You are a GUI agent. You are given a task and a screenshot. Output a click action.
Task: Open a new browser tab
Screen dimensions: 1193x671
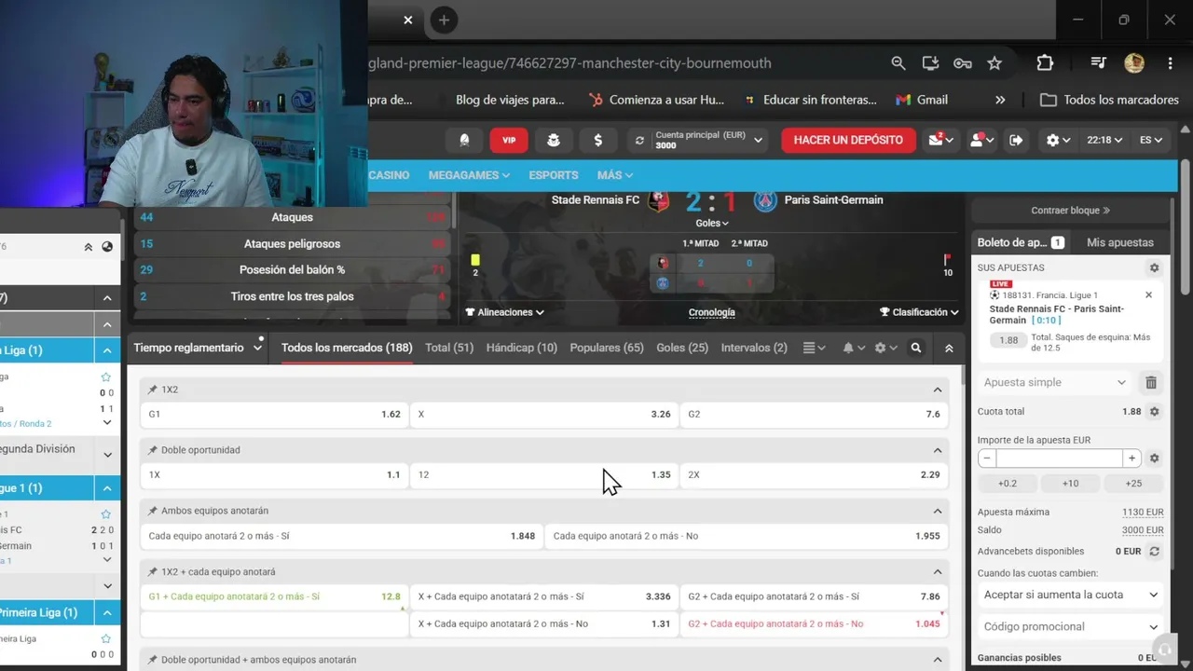444,20
